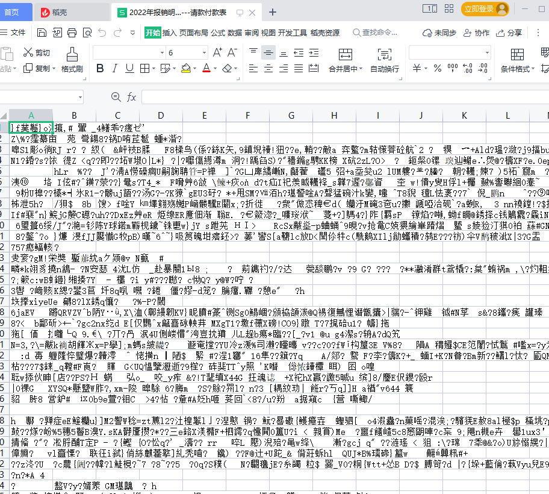549x494 pixels.
Task: Expand the Copy (复制) dropdown arrow
Action: pyautogui.click(x=54, y=69)
